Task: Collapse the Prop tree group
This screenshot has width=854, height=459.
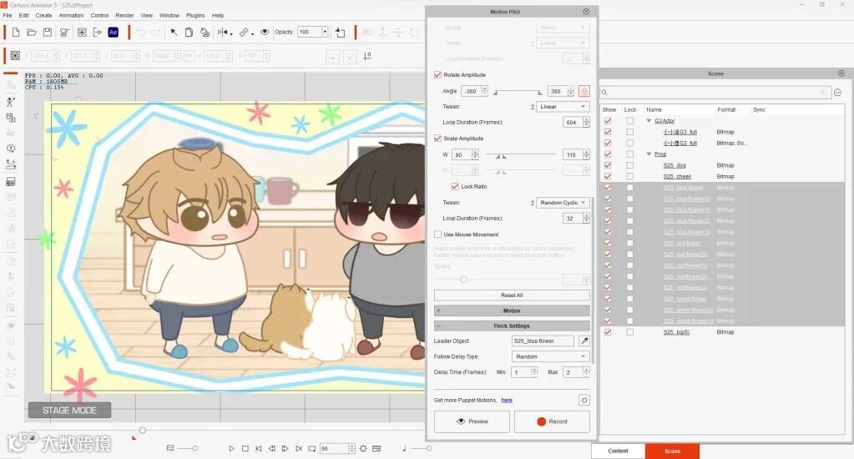Action: (x=649, y=154)
